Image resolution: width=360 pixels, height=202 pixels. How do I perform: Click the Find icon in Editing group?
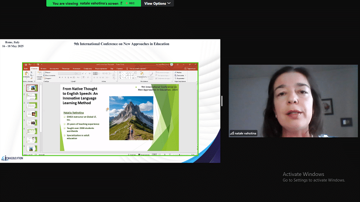pyautogui.click(x=179, y=72)
